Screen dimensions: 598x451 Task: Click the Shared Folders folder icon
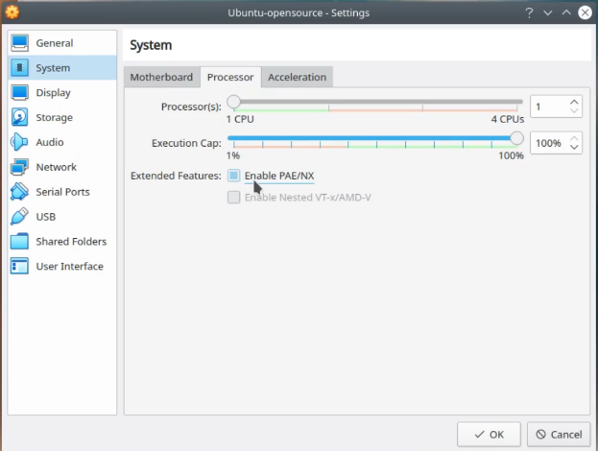tap(19, 241)
